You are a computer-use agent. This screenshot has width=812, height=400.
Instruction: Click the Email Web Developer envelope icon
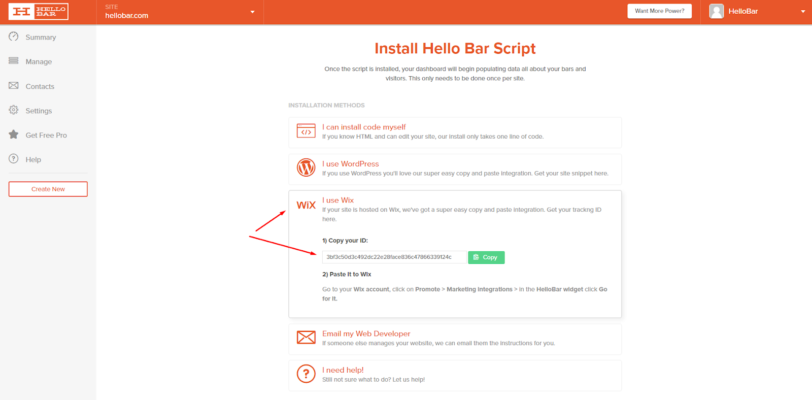tap(306, 337)
